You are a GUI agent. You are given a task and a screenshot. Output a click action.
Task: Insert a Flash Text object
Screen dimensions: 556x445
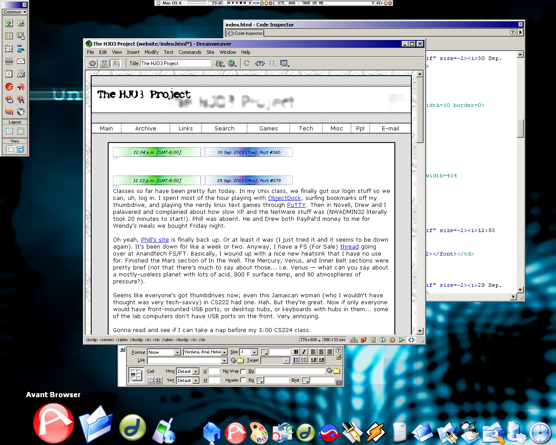coord(20,100)
